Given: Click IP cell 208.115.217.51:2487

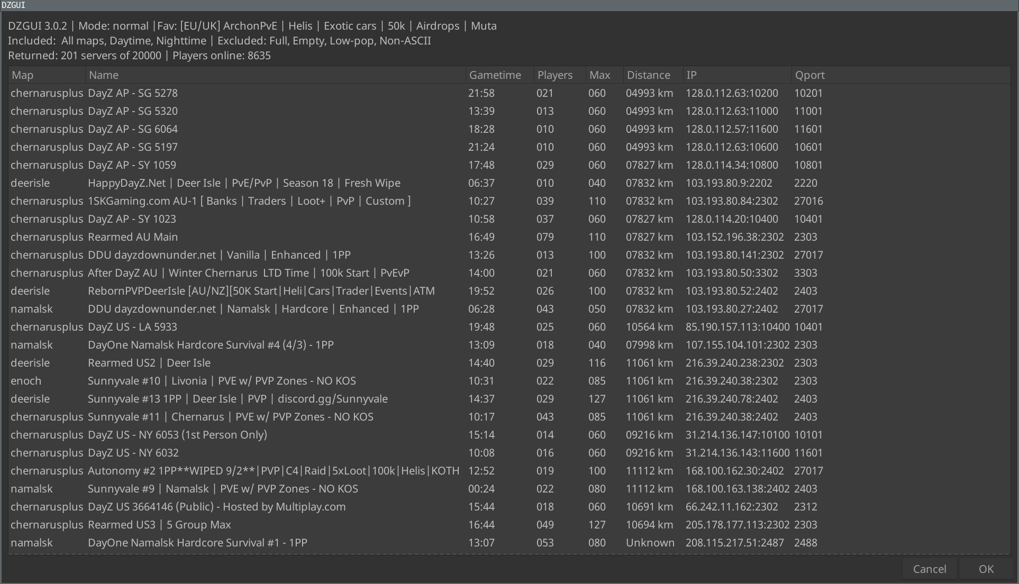Looking at the screenshot, I should tap(735, 543).
